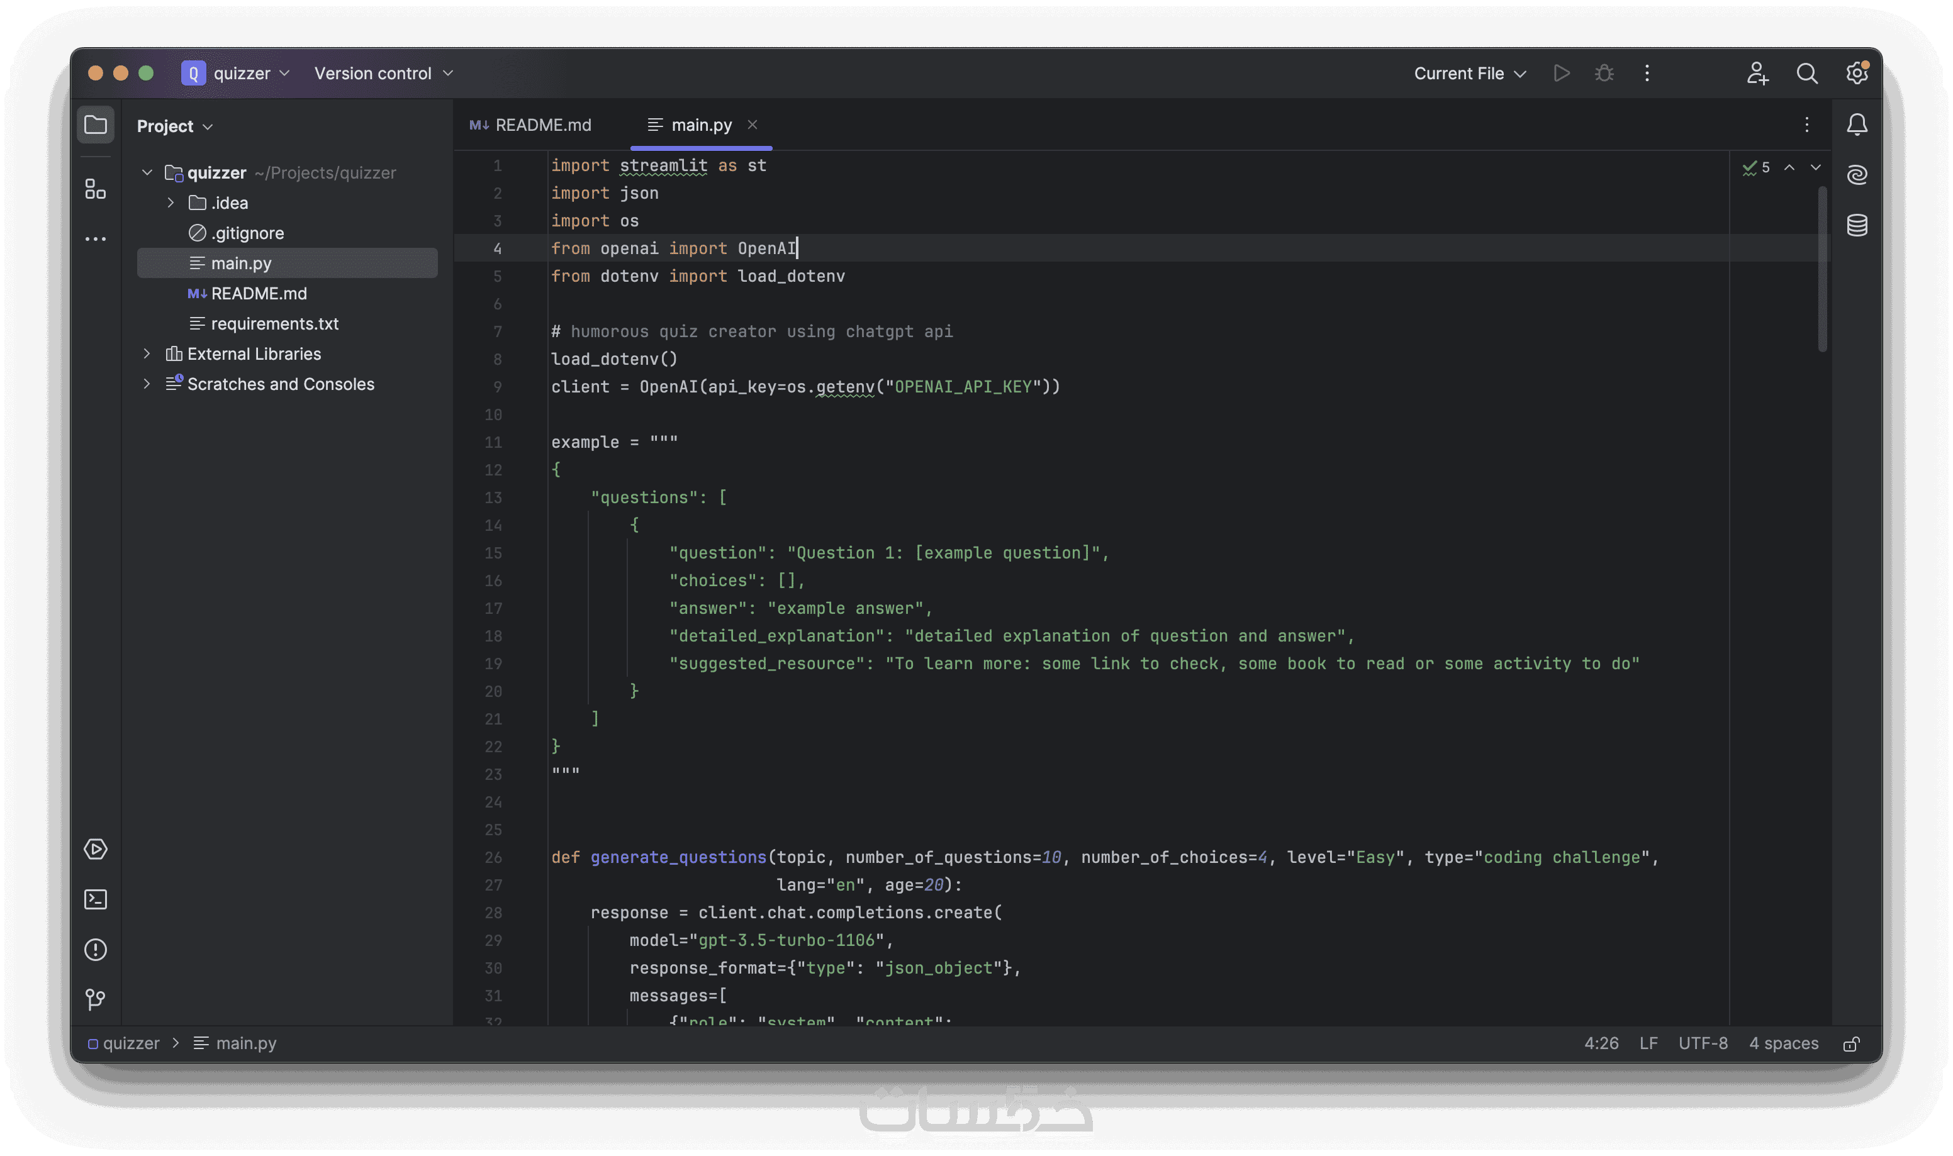Click the Debug bug icon
Viewport: 1953px width, 1156px height.
point(1604,73)
